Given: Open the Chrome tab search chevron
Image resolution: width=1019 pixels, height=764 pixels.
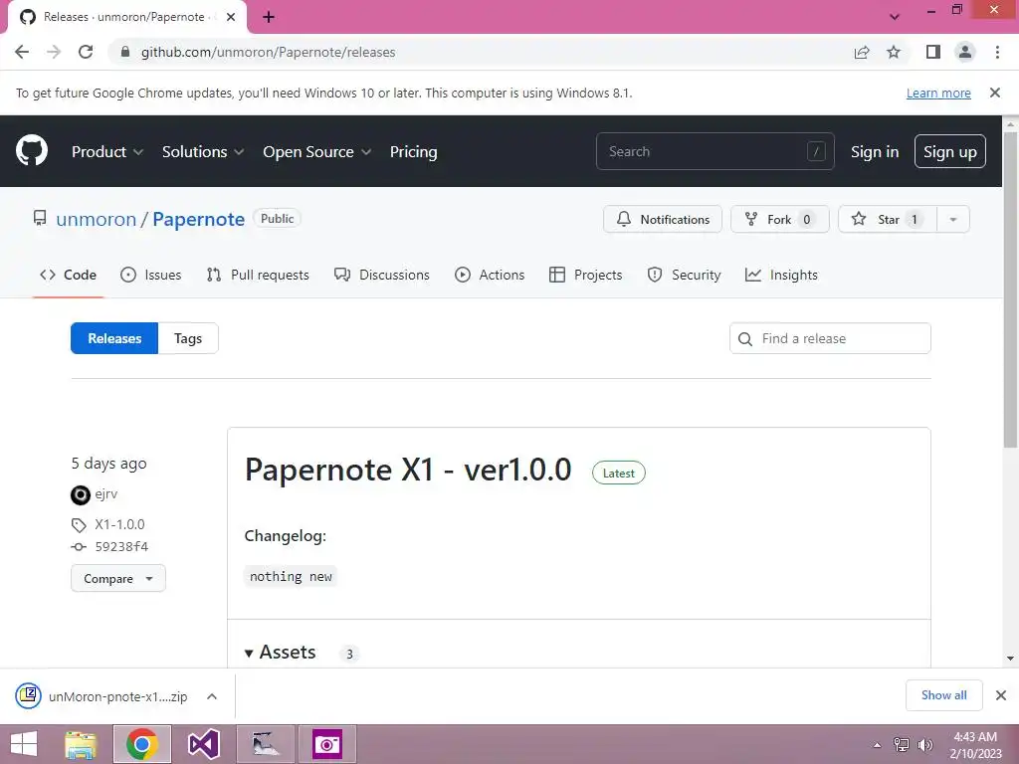Looking at the screenshot, I should pos(895,17).
